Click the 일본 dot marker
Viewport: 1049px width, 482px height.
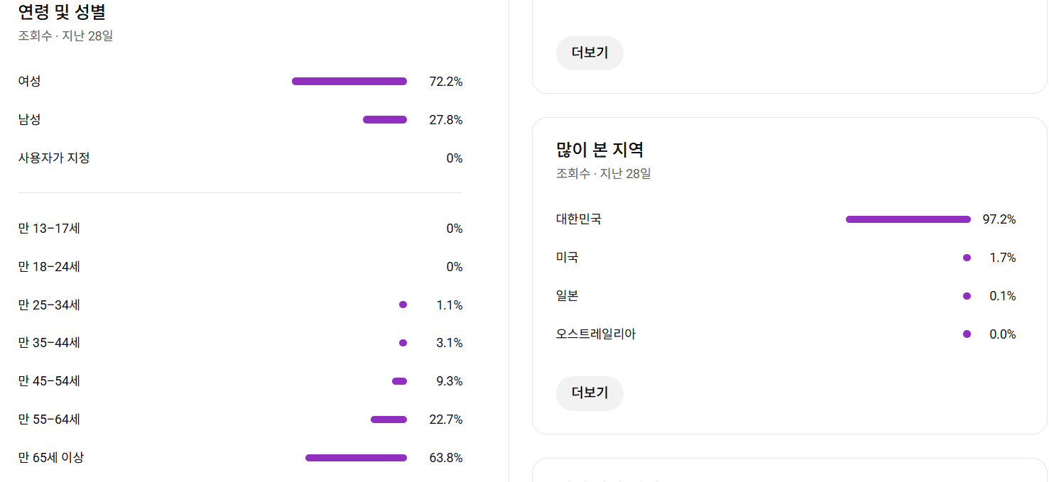click(967, 296)
